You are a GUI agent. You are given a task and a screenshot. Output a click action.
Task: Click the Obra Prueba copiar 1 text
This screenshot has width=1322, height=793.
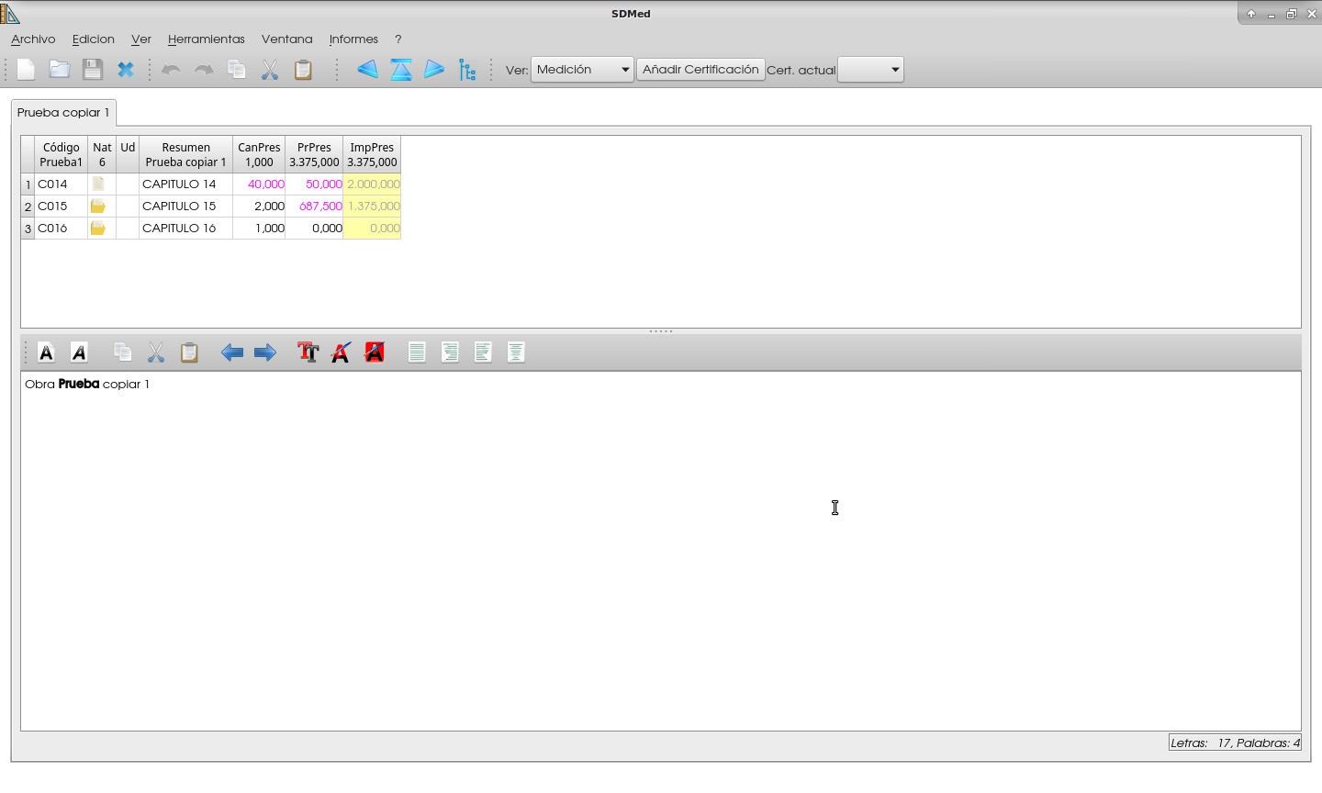click(87, 385)
